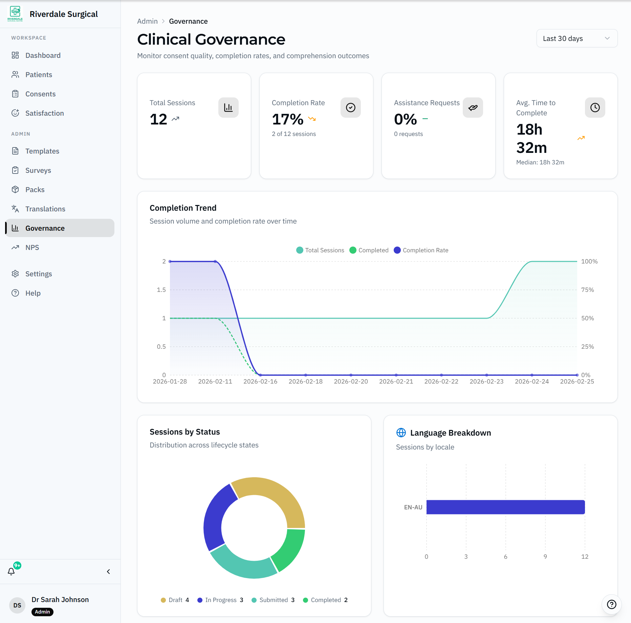Click the Sessions by Status heading
The height and width of the screenshot is (623, 631).
[x=184, y=432]
